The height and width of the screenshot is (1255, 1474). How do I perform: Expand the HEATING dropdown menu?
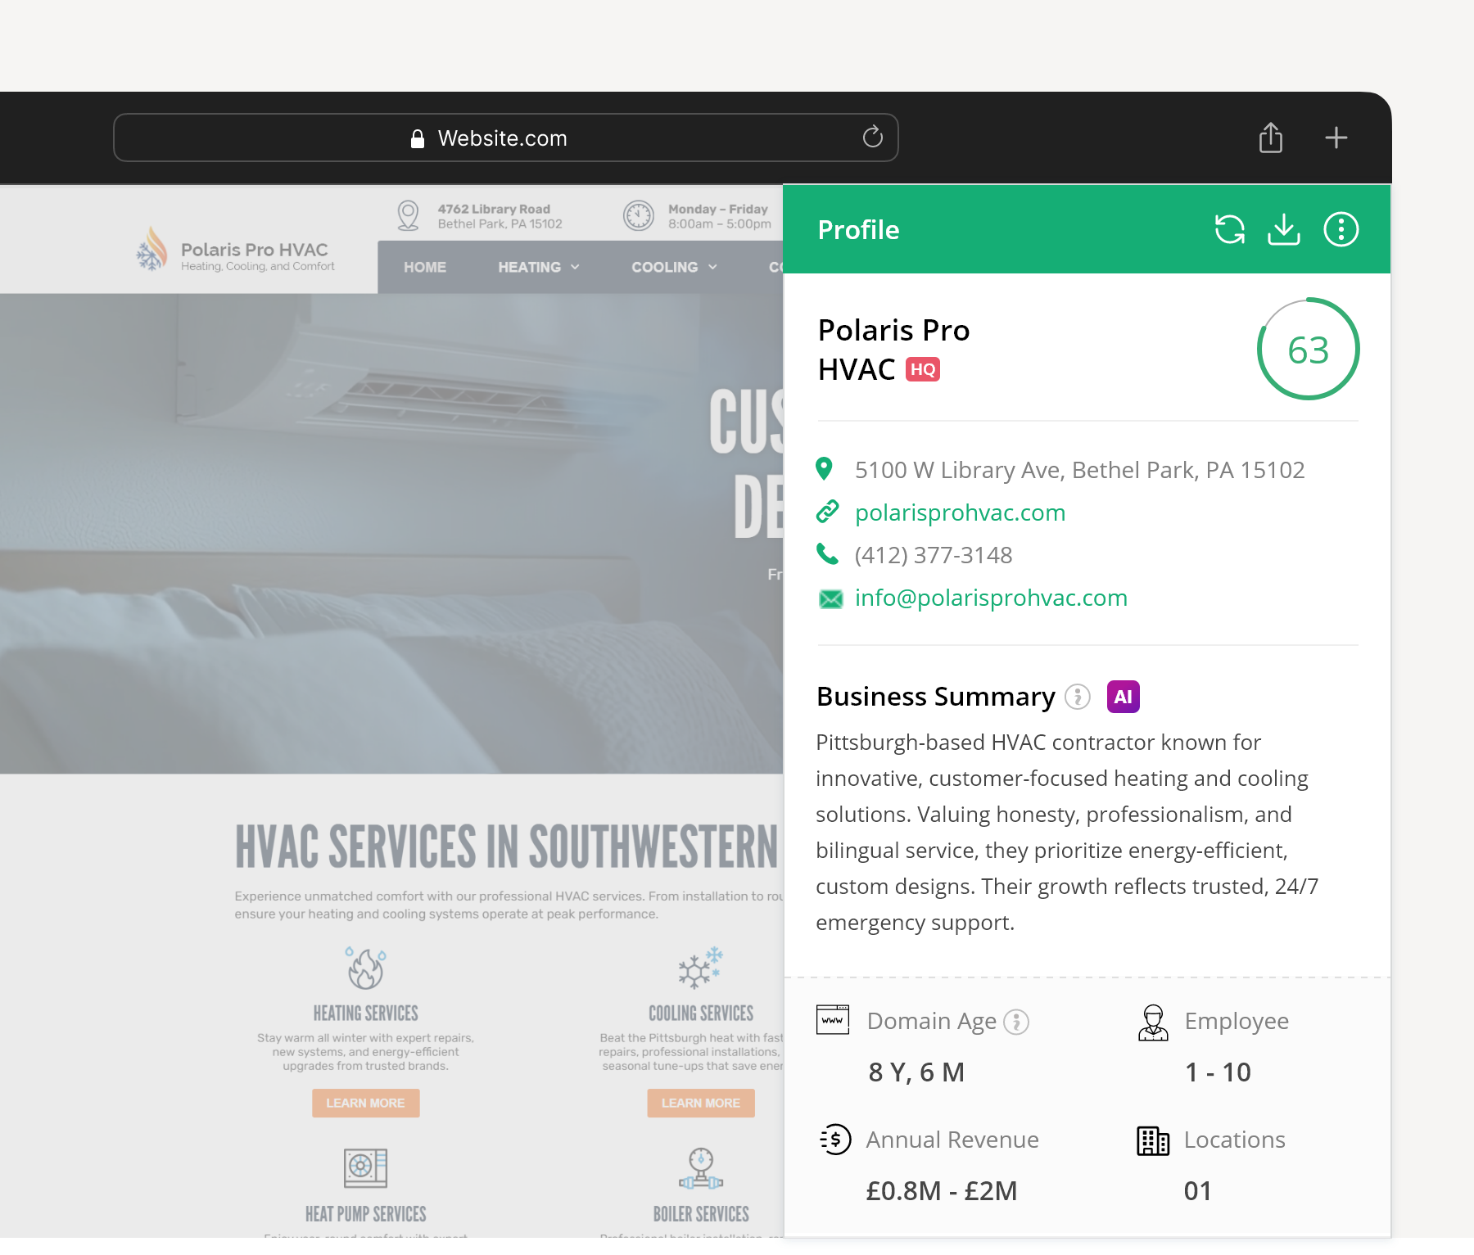[x=538, y=267]
